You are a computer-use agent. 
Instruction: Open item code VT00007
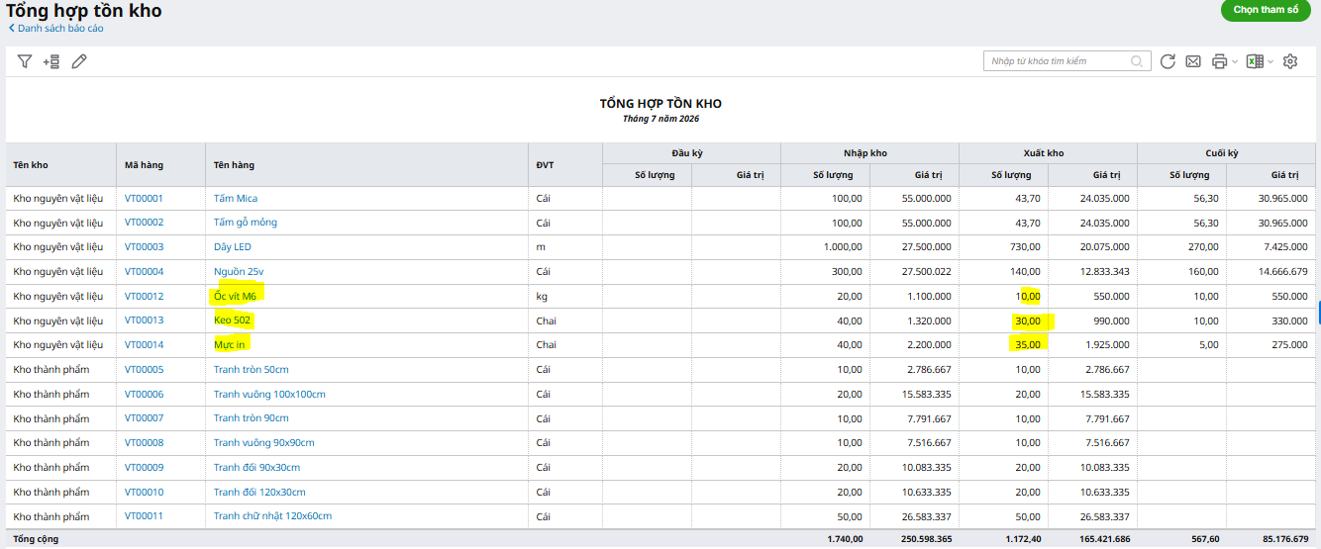145,418
